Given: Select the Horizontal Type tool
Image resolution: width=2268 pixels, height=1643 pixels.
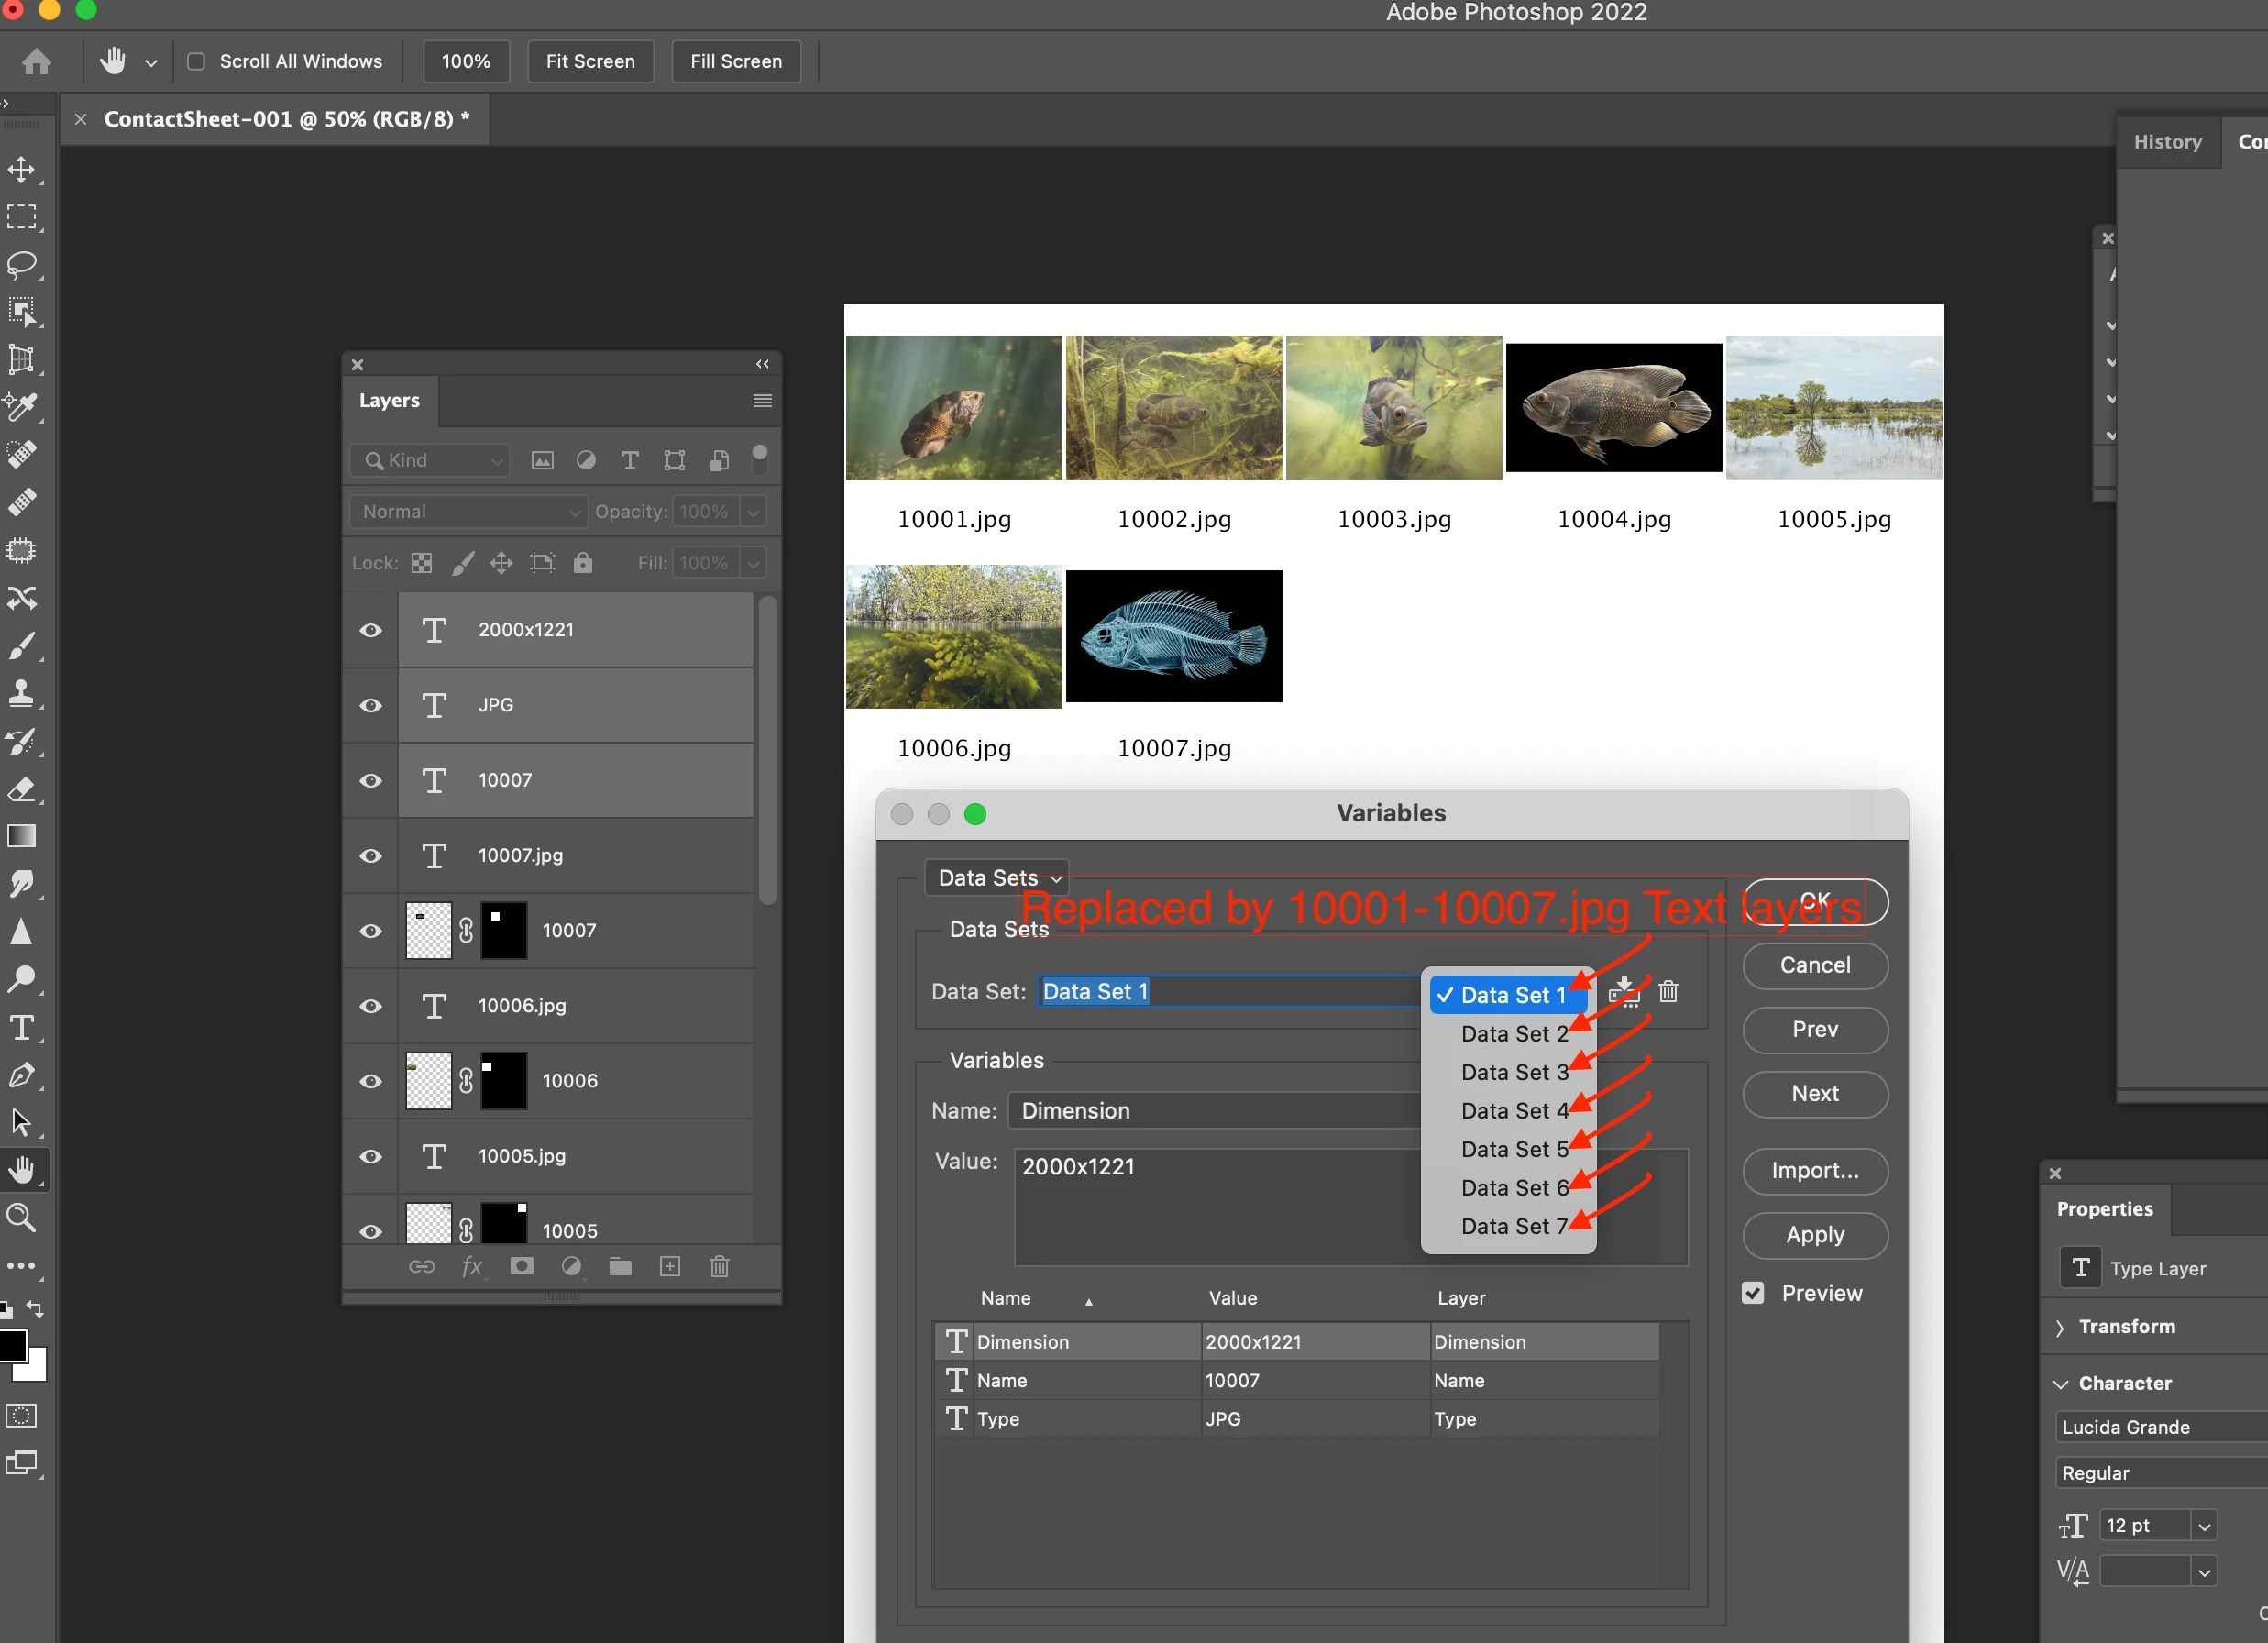Looking at the screenshot, I should [x=22, y=1028].
